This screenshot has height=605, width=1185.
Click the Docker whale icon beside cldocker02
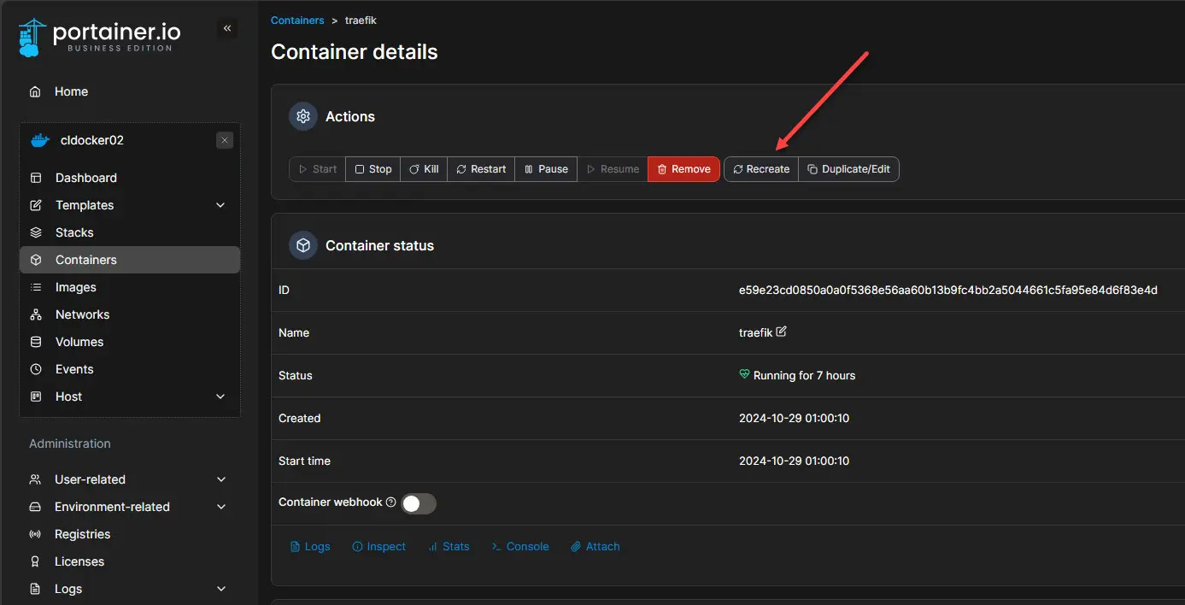tap(40, 140)
